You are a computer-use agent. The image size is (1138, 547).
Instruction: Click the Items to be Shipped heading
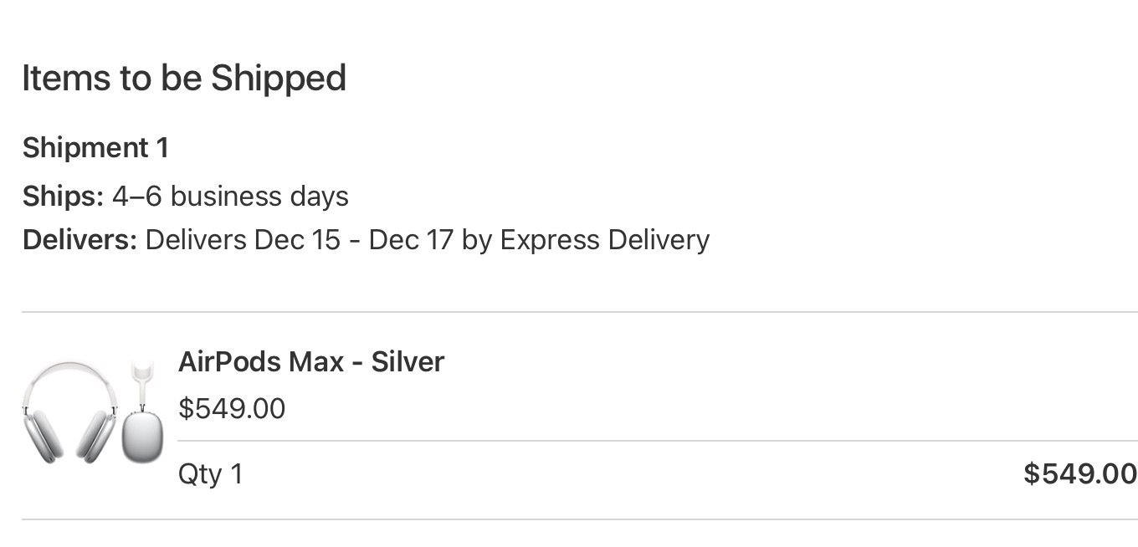[x=184, y=79]
